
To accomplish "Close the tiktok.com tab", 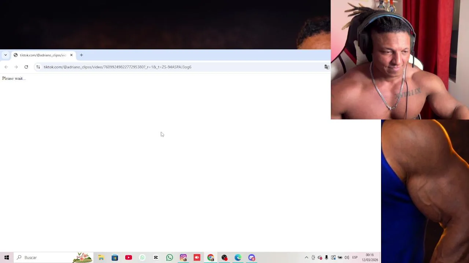I will (x=71, y=55).
